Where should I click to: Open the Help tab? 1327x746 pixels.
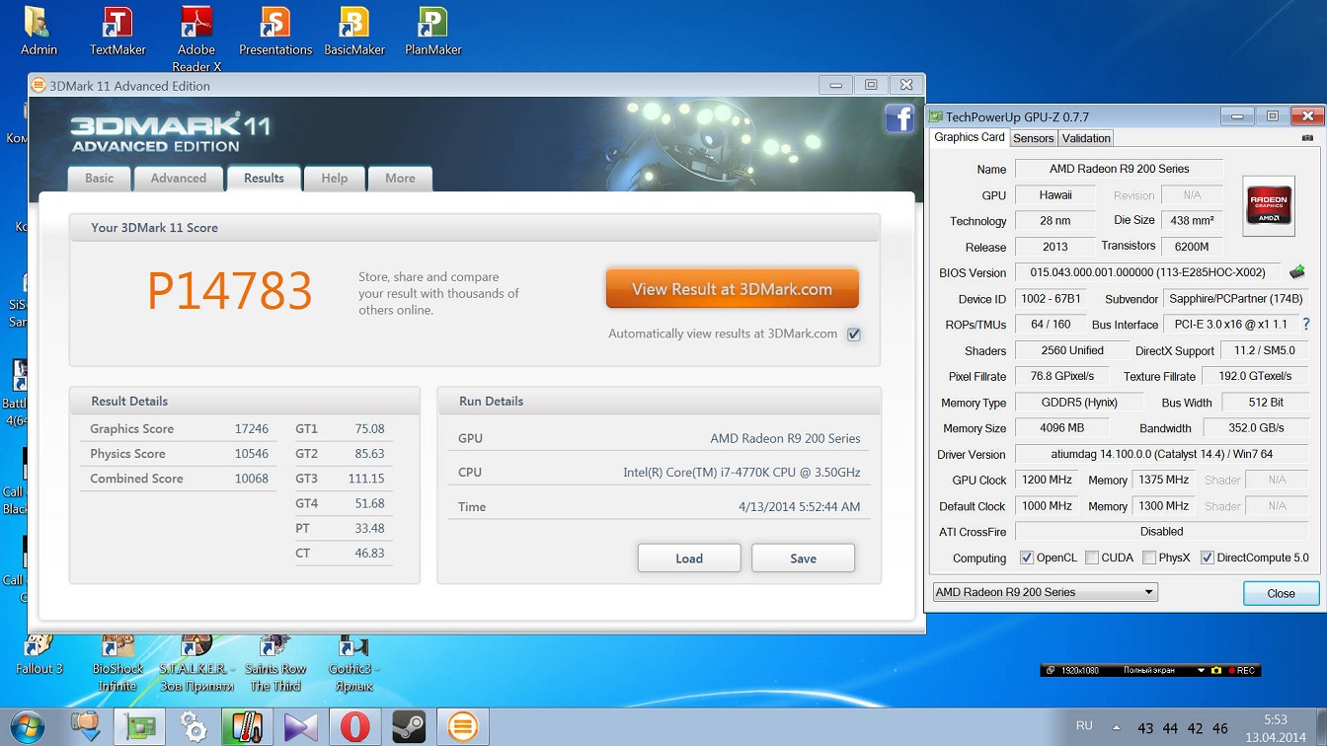click(334, 179)
